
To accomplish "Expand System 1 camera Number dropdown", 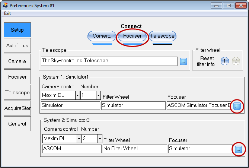I will pos(98,95).
